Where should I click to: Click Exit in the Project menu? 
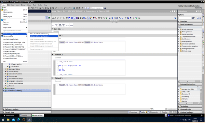pyautogui.click(x=14, y=62)
